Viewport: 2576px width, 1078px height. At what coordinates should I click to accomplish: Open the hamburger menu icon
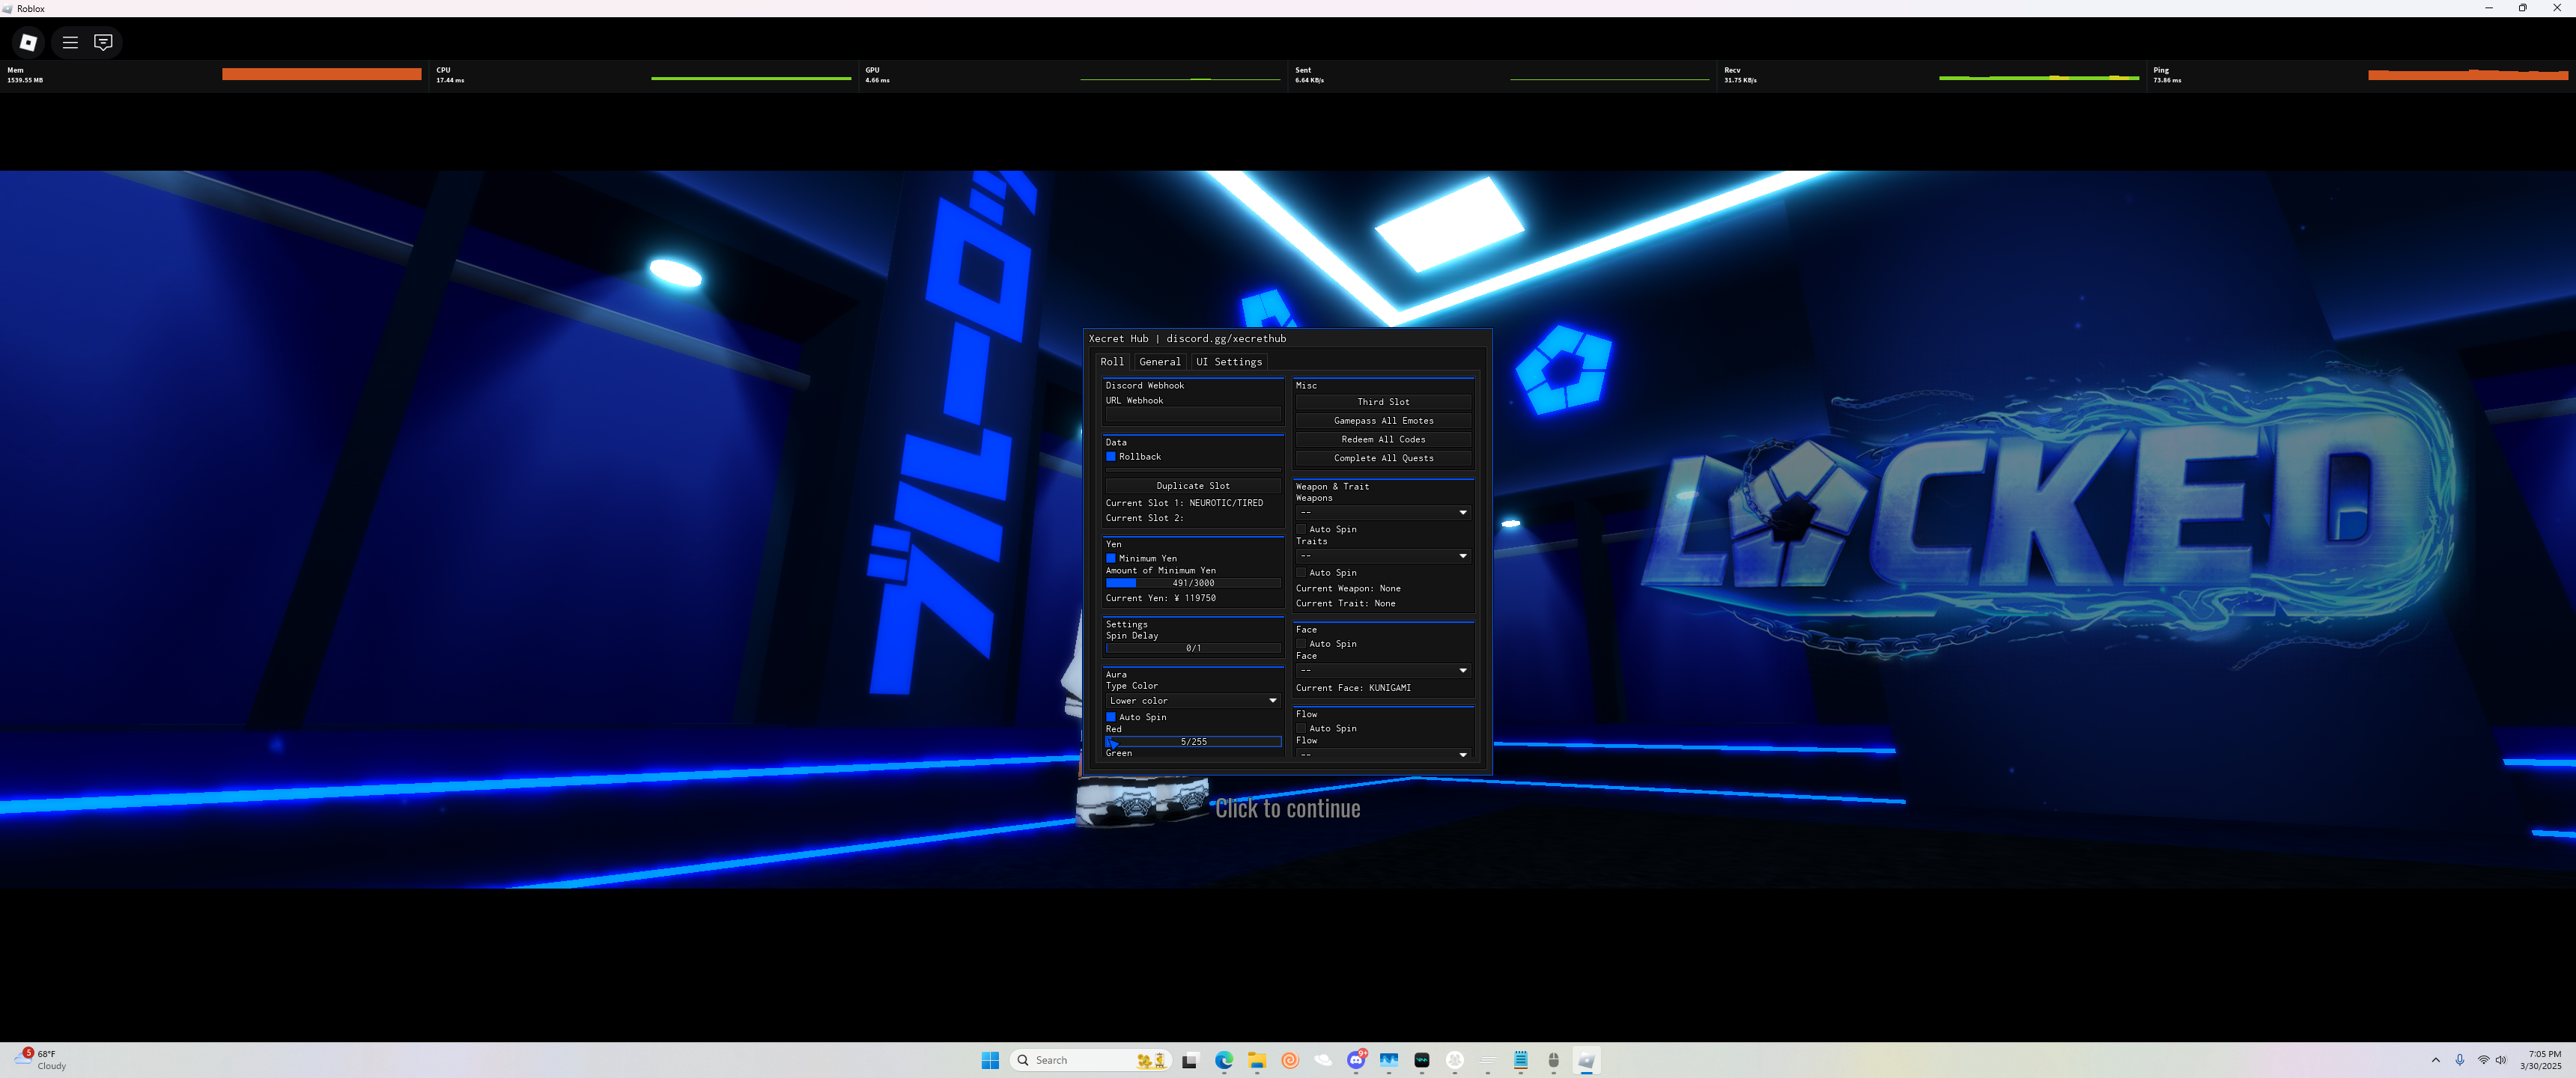[x=70, y=42]
